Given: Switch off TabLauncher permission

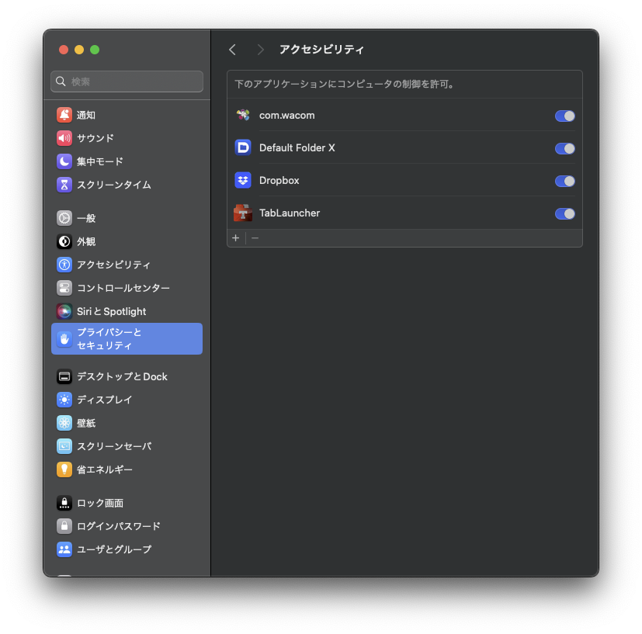Looking at the screenshot, I should (x=564, y=213).
